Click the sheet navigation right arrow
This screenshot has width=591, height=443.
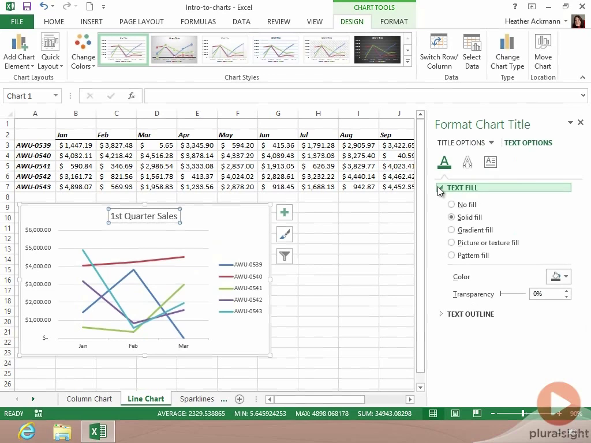pos(33,399)
